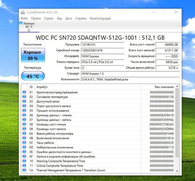
Task: Click the power-on count value 6938 раз
Action: (x=168, y=62)
